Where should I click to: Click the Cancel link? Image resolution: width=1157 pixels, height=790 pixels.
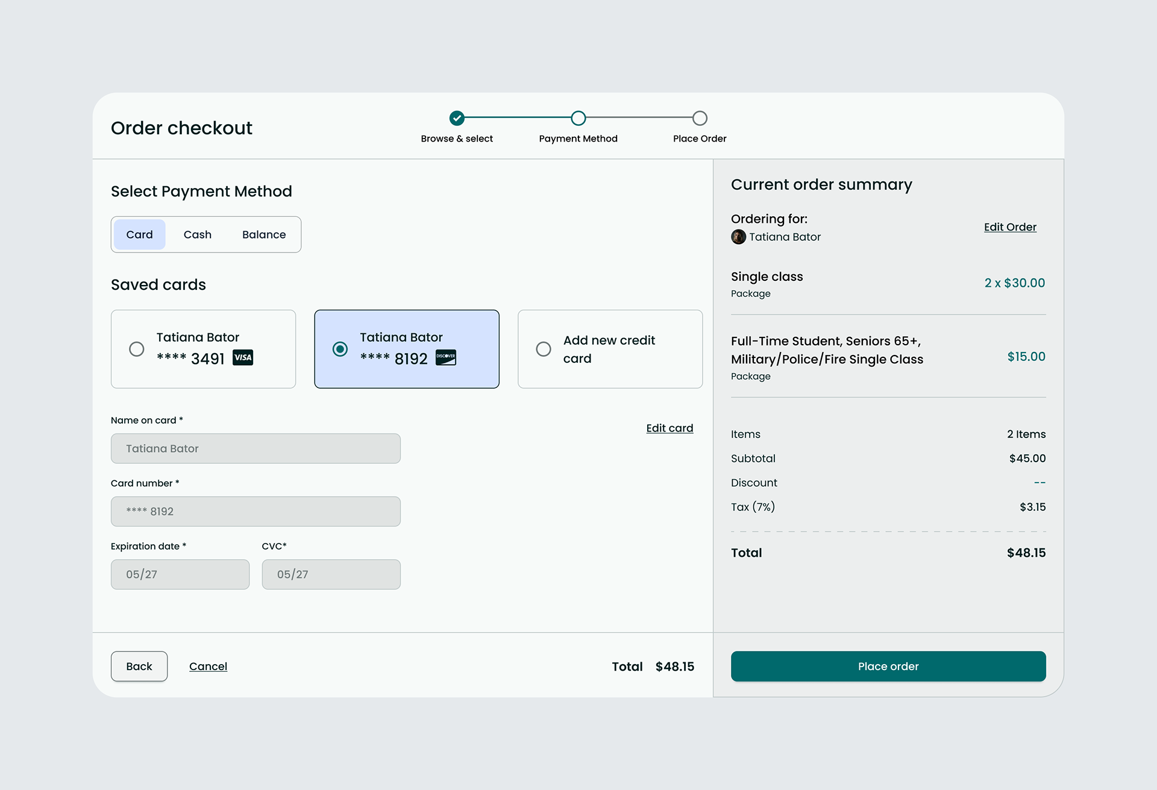pyautogui.click(x=208, y=666)
